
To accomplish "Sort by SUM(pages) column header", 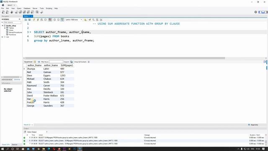I will point(67,65).
